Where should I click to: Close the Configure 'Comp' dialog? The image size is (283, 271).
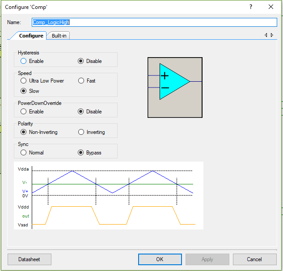point(270,7)
